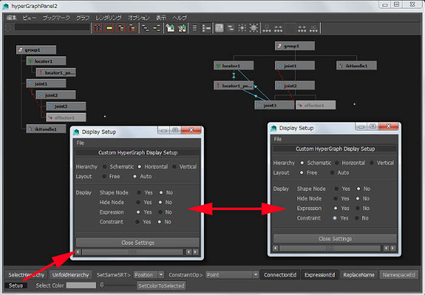Select effector1 node in the left hierarchy

(x=66, y=118)
